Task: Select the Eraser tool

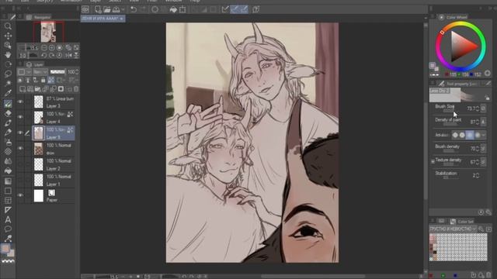Action: pyautogui.click(x=8, y=113)
